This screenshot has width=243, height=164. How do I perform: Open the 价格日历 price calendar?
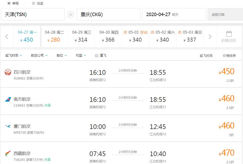[x=229, y=37]
